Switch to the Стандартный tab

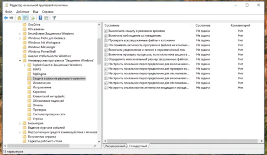point(138,146)
